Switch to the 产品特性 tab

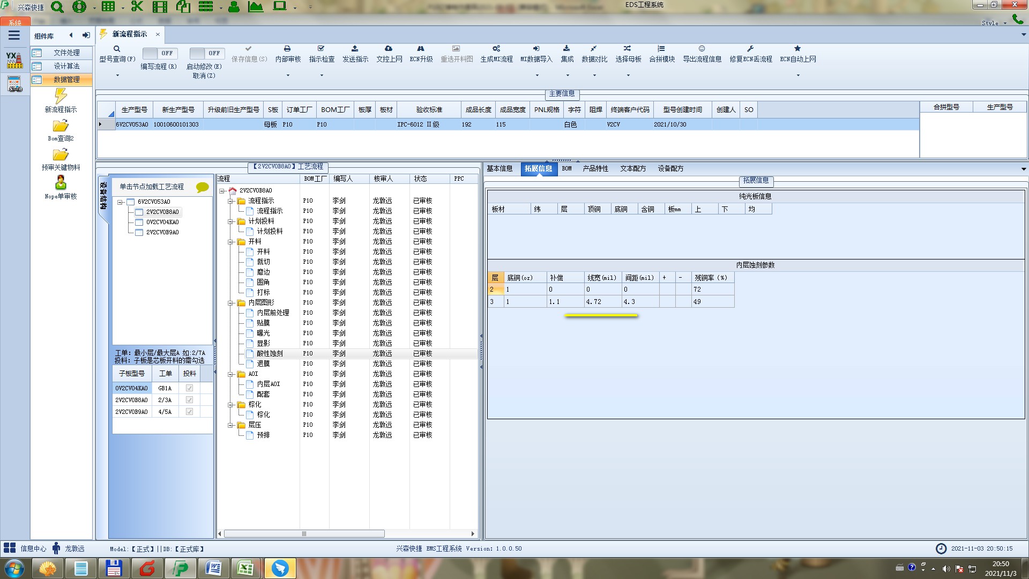tap(595, 168)
